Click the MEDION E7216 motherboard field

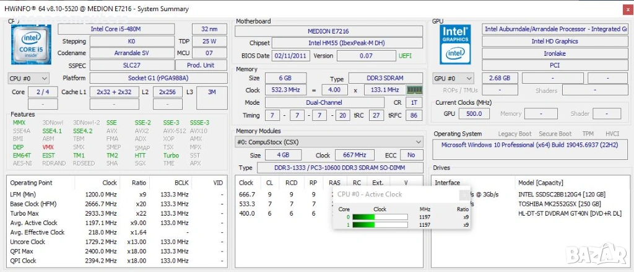coord(328,31)
